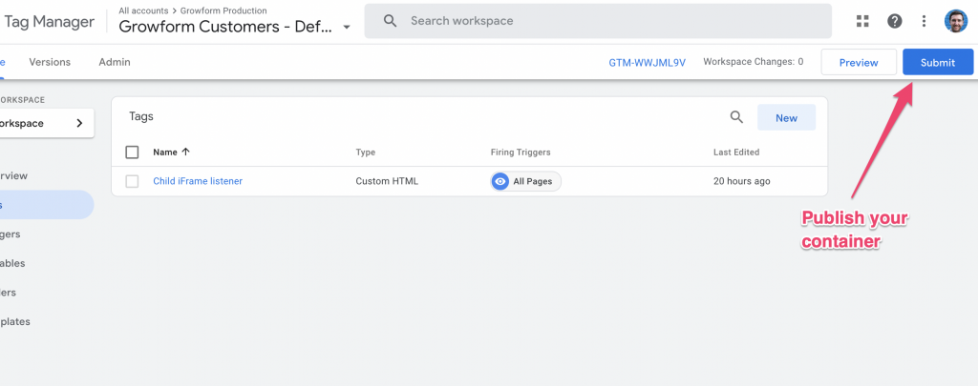Screen dimensions: 978x386
Task: Click the All Pages trigger eye icon
Action: (x=500, y=181)
